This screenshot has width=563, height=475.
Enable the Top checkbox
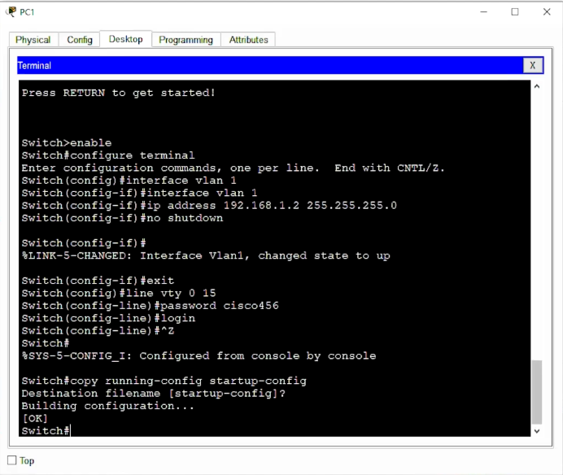pyautogui.click(x=12, y=461)
